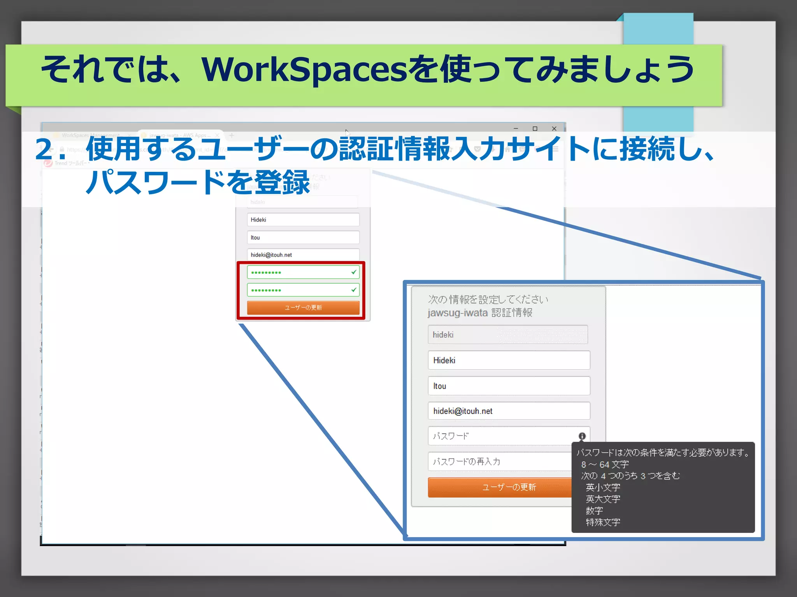The height and width of the screenshot is (597, 797).
Task: Click the パスワード field in enlarged form
Action: [x=509, y=436]
